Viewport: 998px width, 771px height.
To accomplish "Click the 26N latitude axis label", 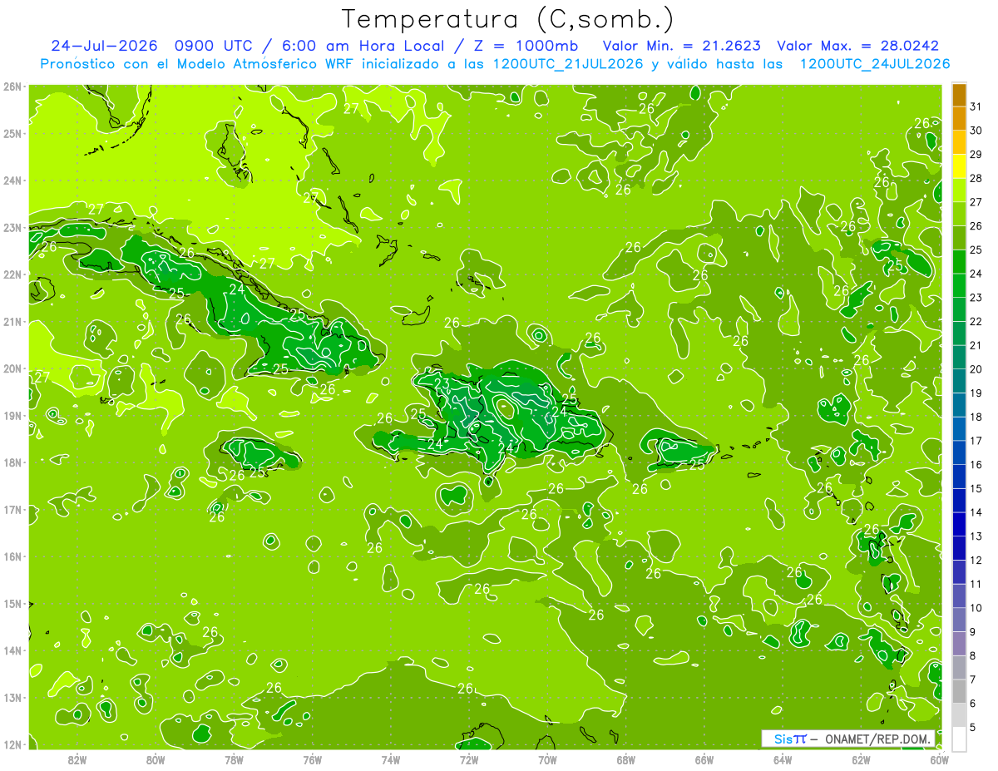I will [x=12, y=86].
